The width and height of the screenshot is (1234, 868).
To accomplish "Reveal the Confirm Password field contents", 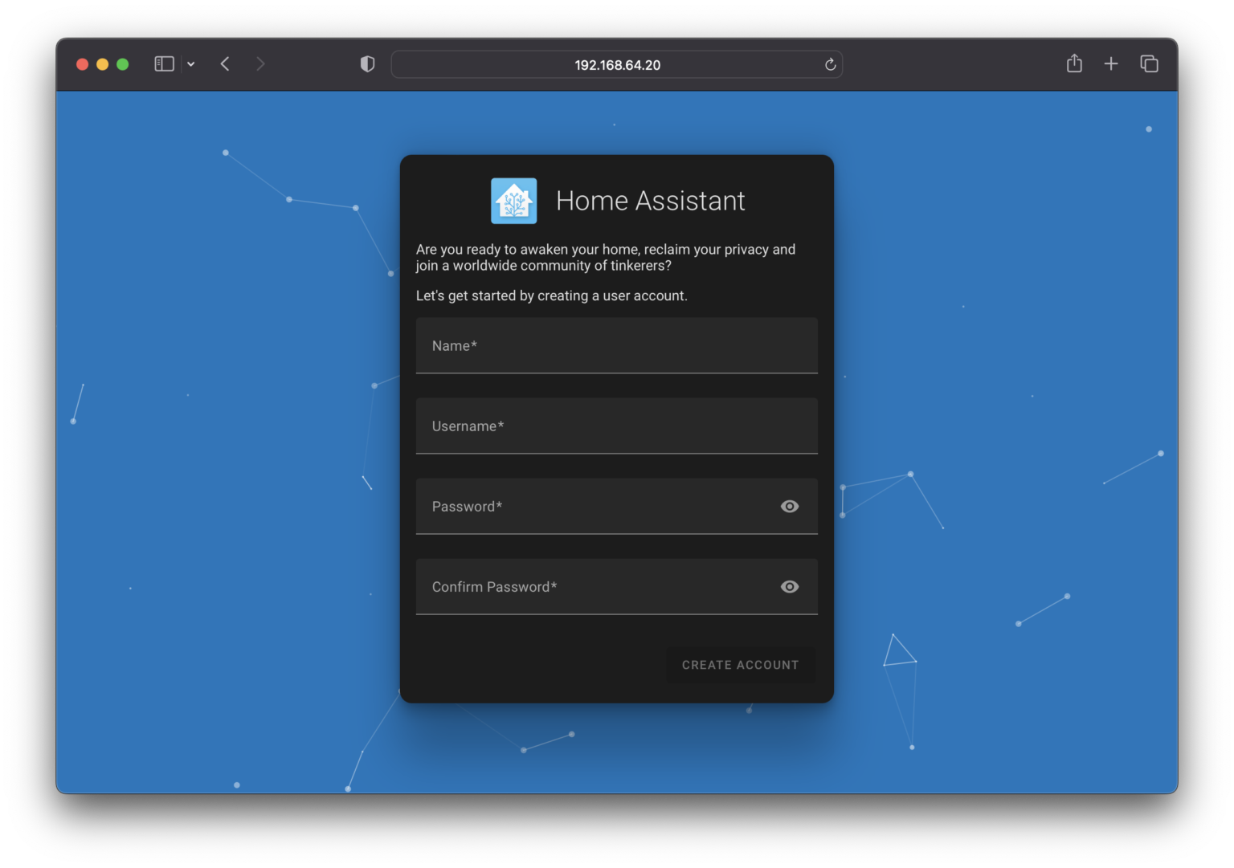I will click(x=790, y=586).
